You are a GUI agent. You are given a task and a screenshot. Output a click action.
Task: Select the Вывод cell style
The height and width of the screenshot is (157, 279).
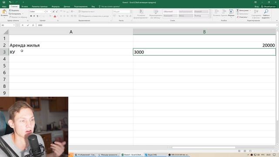(x=201, y=16)
